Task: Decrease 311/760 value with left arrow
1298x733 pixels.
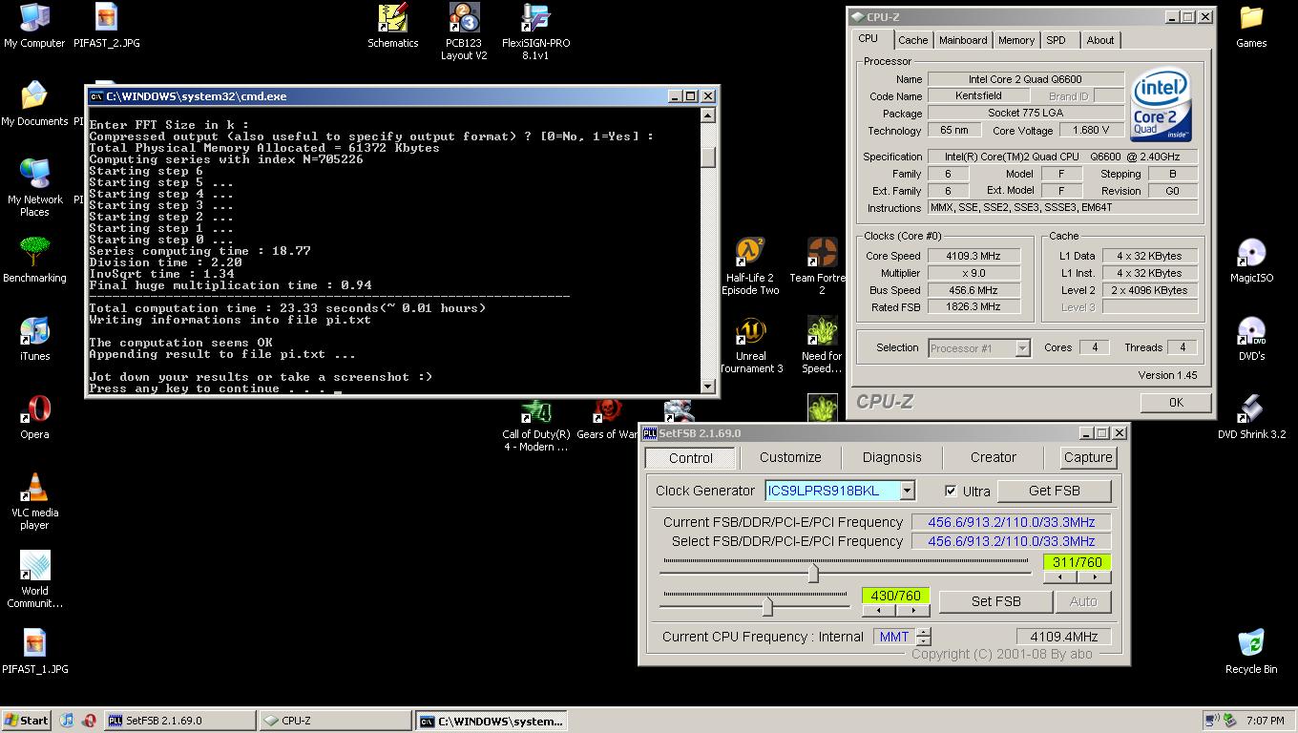Action: pyautogui.click(x=1060, y=576)
